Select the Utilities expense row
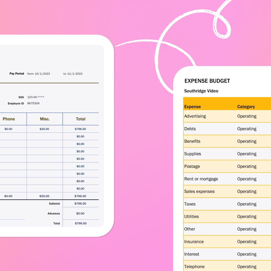The width and height of the screenshot is (271, 271). [191, 217]
